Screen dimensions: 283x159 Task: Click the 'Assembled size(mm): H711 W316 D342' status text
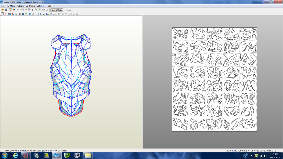[245, 150]
